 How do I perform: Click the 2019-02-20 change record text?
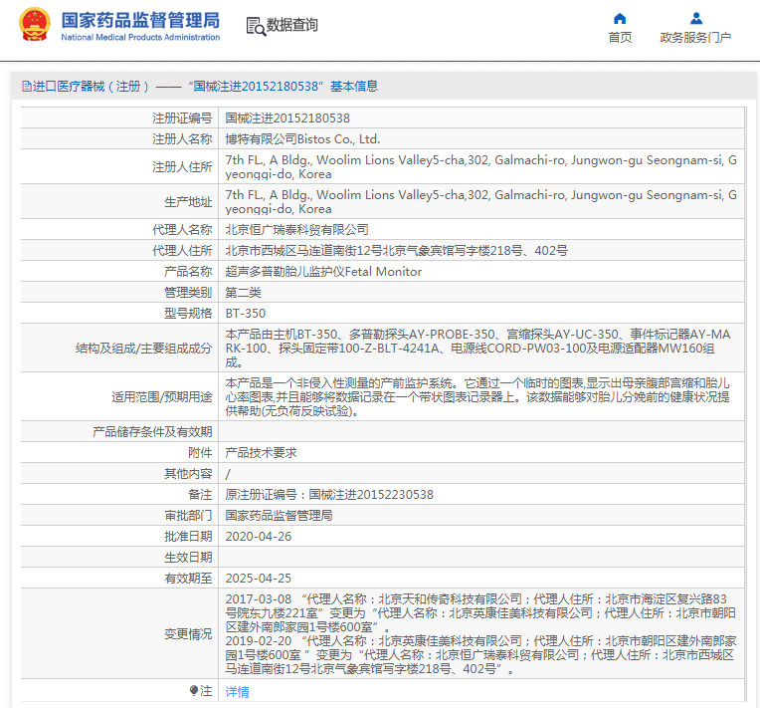point(480,654)
